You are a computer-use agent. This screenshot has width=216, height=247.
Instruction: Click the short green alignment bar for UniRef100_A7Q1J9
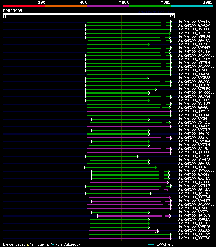[112, 157]
